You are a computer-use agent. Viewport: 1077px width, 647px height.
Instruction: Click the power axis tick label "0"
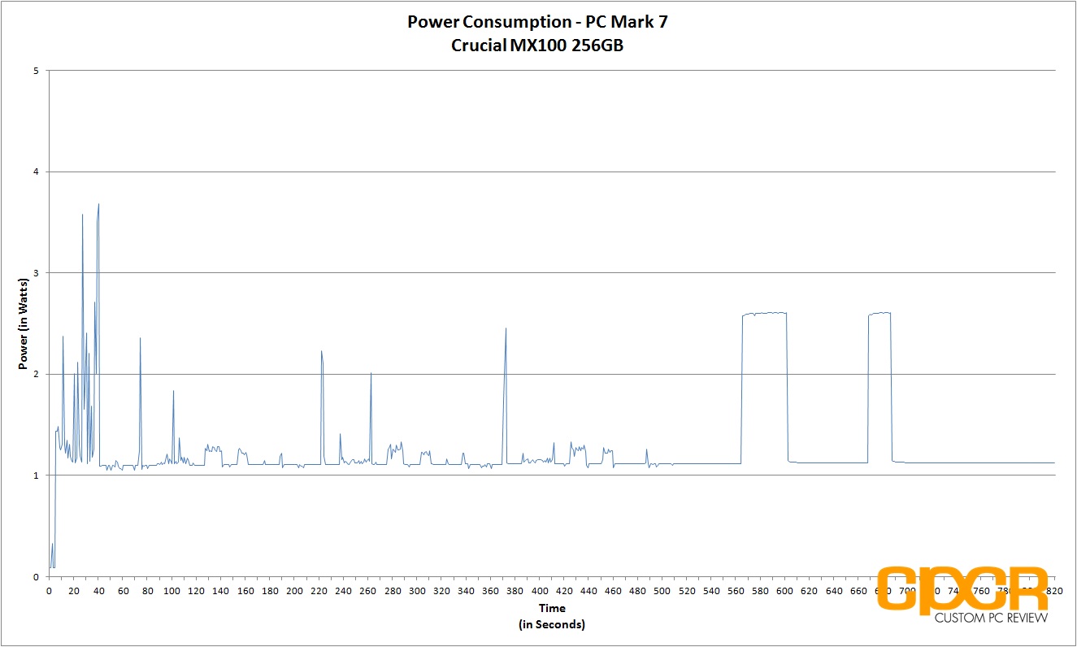35,576
